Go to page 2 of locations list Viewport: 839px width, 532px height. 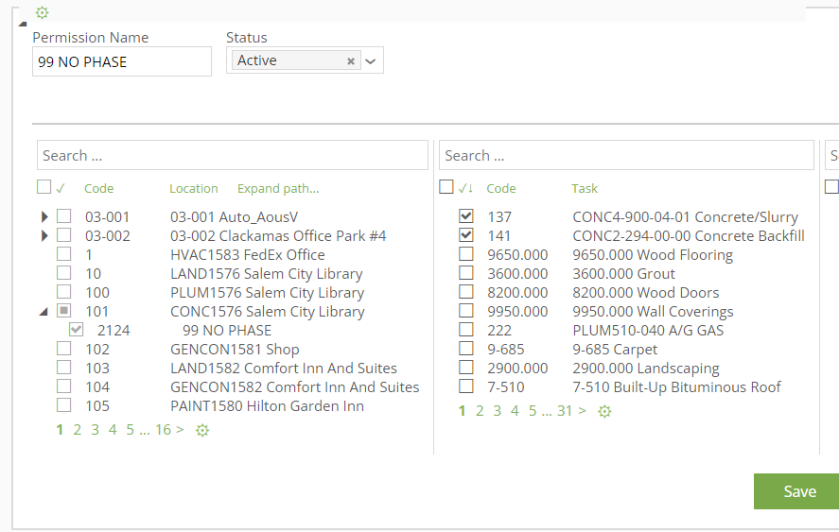pyautogui.click(x=77, y=430)
